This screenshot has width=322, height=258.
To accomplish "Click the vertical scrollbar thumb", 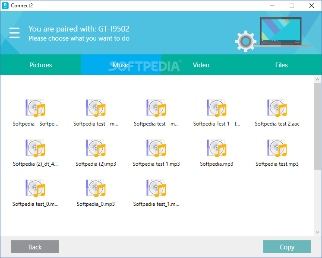I will (318, 126).
